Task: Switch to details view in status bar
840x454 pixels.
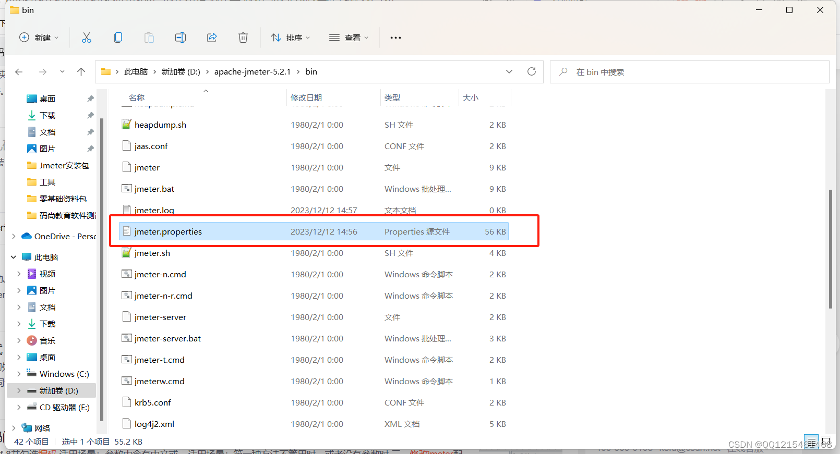Action: (x=811, y=441)
